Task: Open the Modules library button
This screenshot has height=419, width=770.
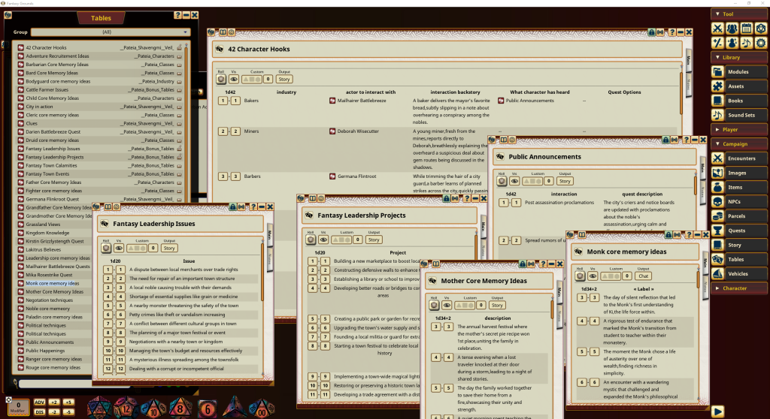Action: [738, 72]
